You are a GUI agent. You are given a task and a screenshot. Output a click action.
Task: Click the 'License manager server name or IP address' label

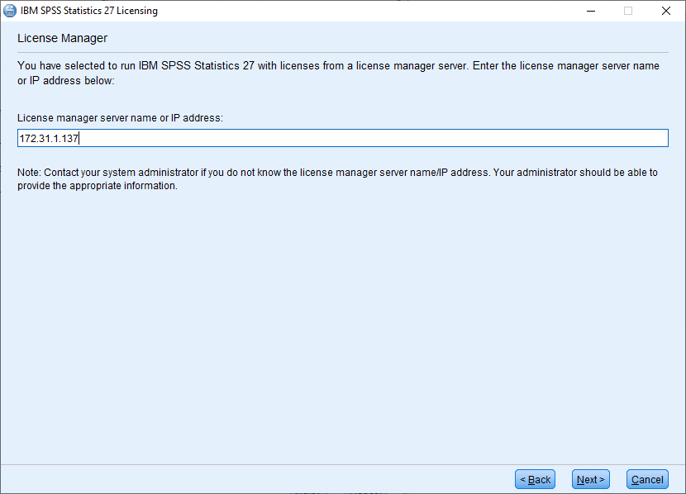(x=121, y=118)
